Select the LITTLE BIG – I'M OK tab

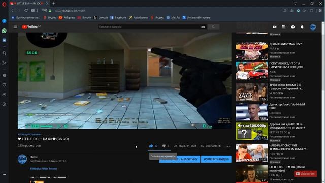coord(29,4)
